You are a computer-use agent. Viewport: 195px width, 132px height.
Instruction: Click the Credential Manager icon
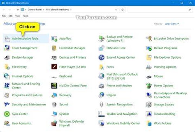click(54, 48)
